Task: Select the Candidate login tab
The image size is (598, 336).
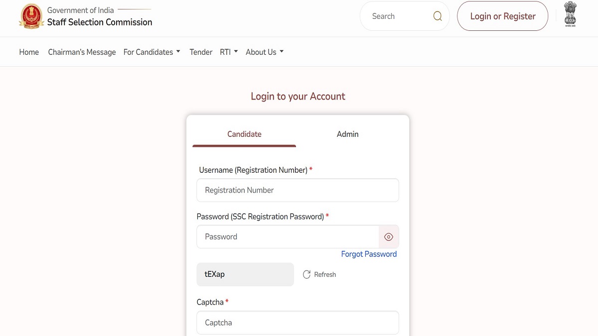Action: tap(244, 134)
